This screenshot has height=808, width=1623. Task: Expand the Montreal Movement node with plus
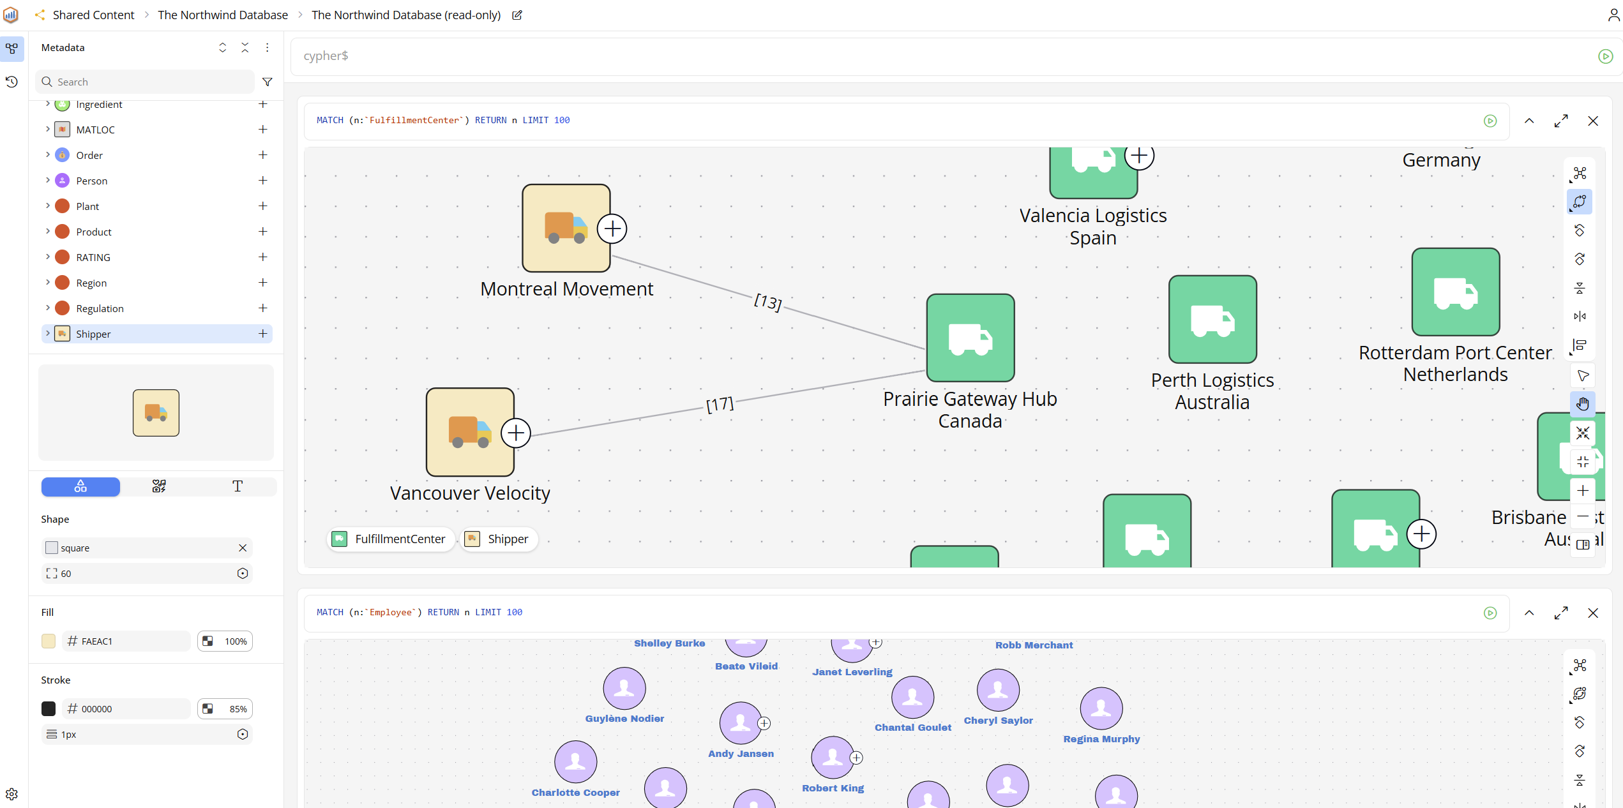pyautogui.click(x=612, y=228)
